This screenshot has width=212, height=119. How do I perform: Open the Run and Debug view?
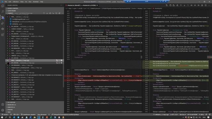pyautogui.click(x=3, y=23)
